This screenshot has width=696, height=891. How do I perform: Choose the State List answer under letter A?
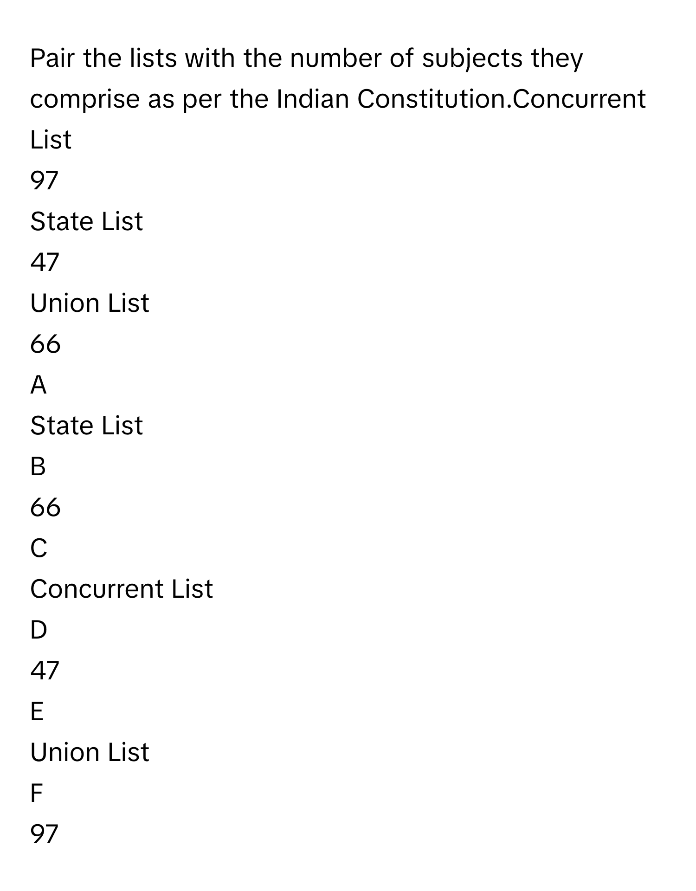(86, 426)
